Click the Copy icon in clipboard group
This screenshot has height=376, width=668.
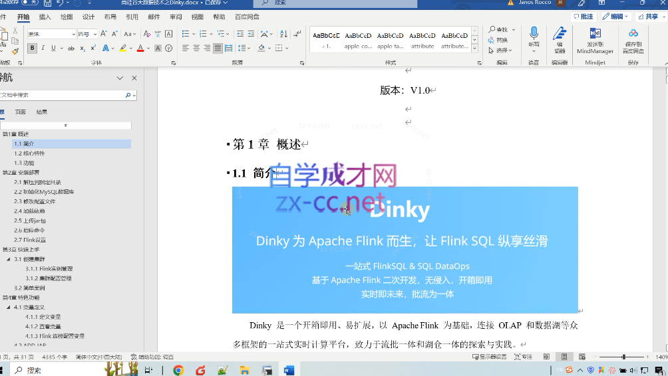coord(15,41)
